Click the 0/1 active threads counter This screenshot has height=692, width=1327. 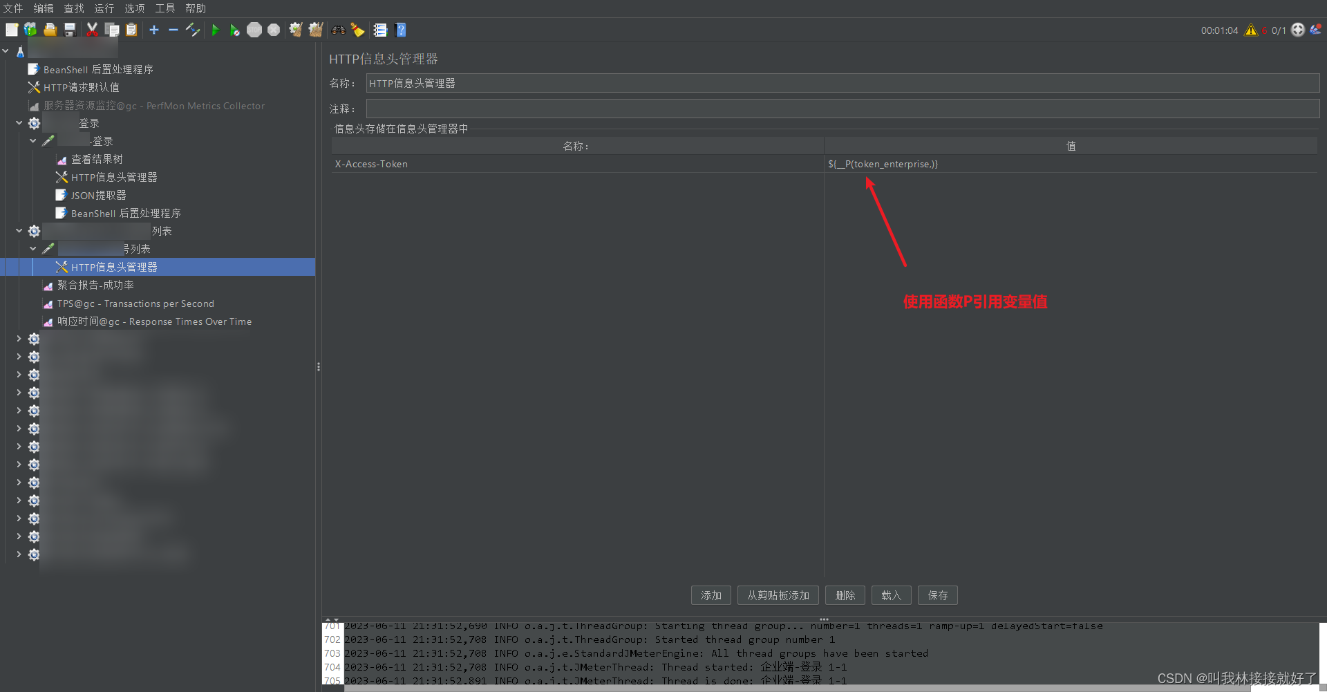(1279, 30)
